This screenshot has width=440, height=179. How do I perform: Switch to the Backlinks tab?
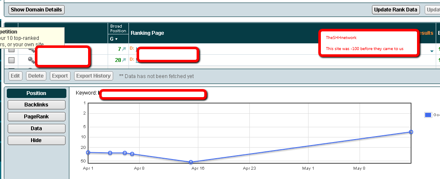(x=37, y=105)
